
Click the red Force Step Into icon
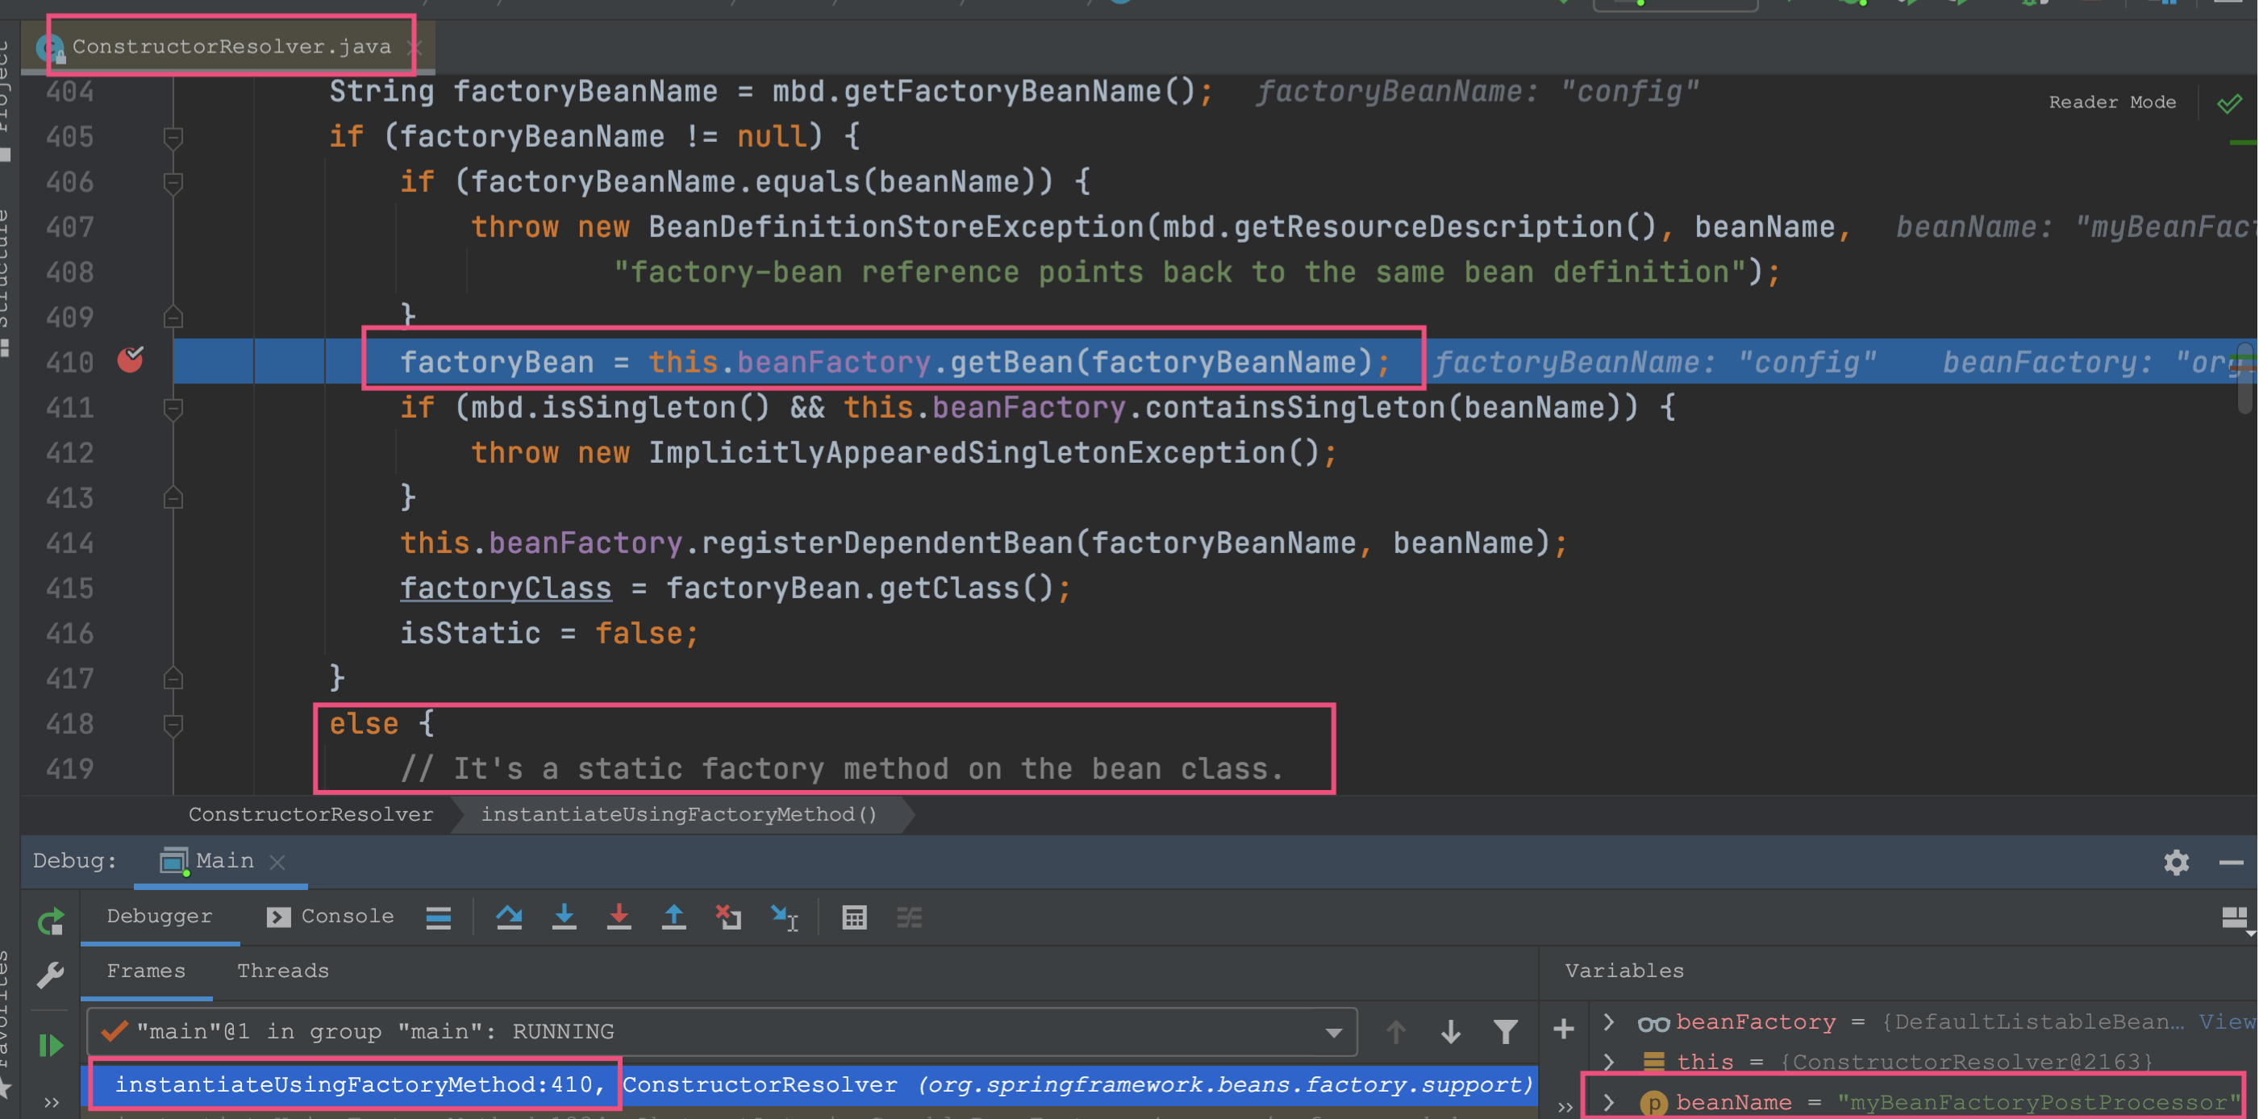619,917
